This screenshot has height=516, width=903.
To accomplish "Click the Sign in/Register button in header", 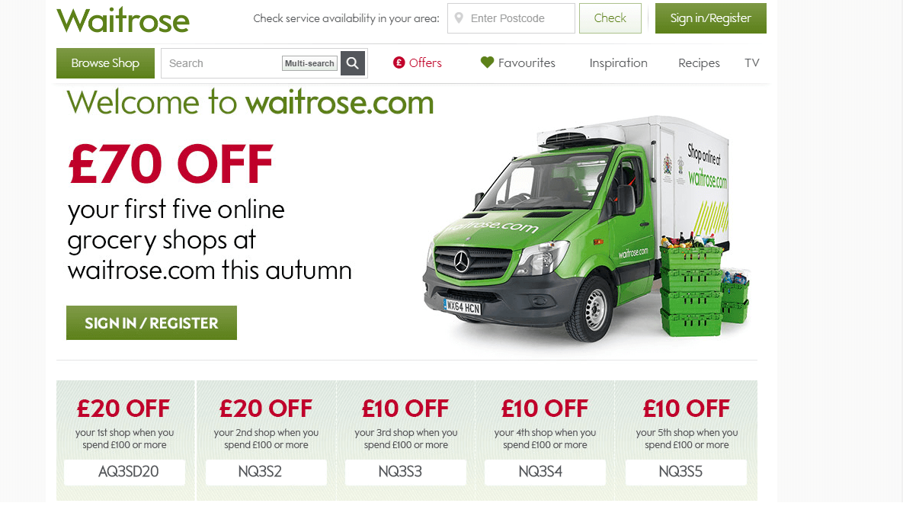I will coord(711,18).
